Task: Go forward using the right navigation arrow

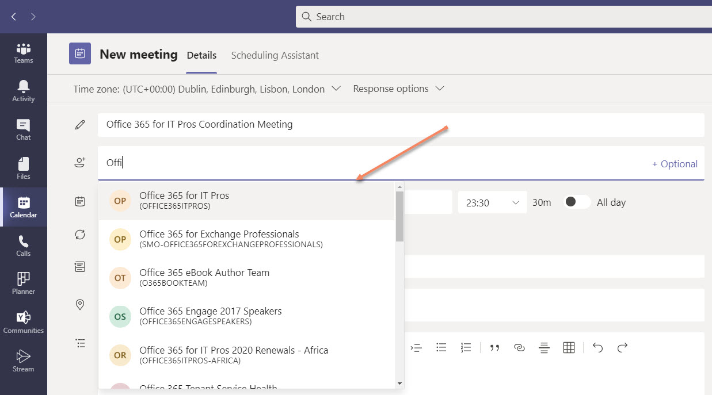Action: (33, 17)
